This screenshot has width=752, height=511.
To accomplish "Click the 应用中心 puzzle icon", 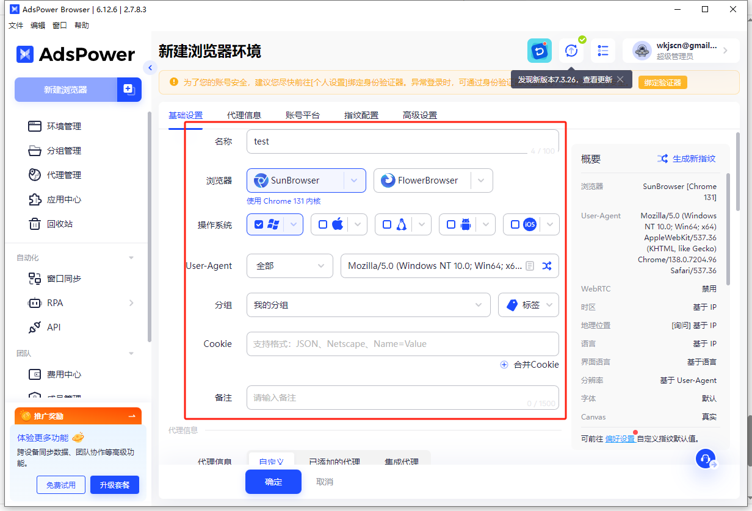I will pyautogui.click(x=35, y=199).
